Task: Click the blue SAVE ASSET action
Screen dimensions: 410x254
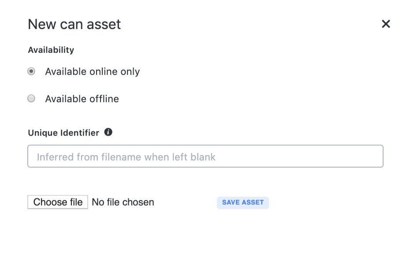Action: 242,202
